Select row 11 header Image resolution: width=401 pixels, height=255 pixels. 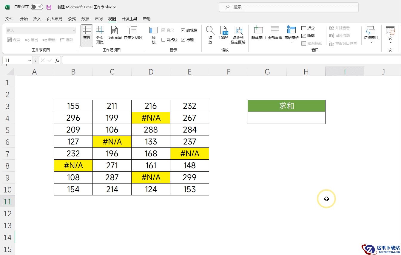coord(7,202)
